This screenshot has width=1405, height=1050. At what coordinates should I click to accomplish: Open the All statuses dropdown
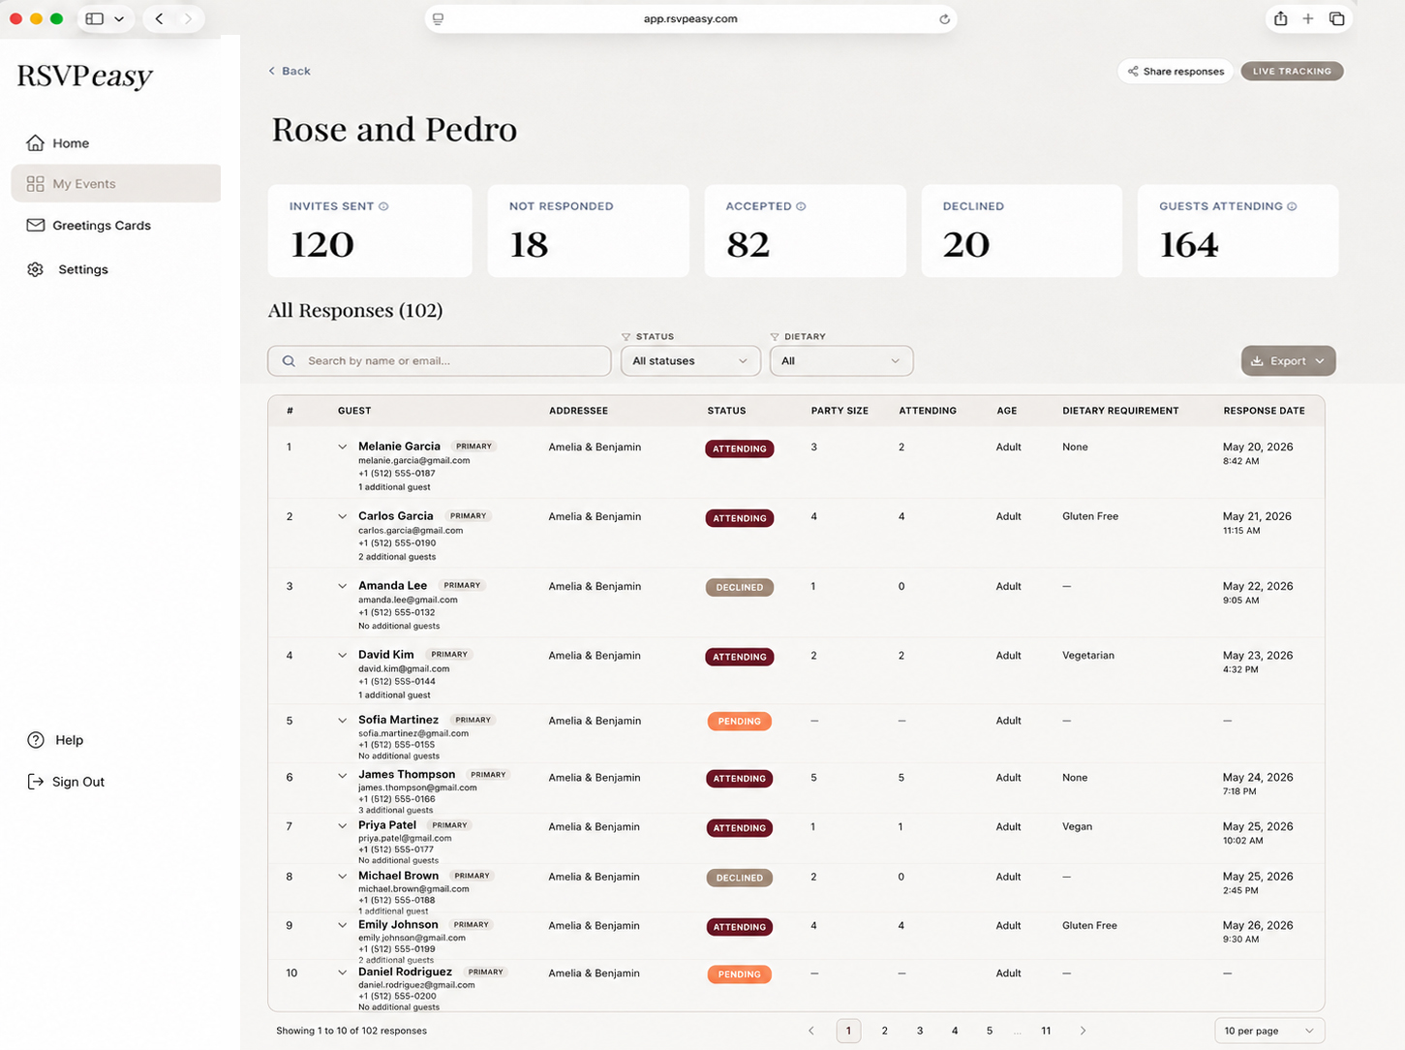point(690,361)
